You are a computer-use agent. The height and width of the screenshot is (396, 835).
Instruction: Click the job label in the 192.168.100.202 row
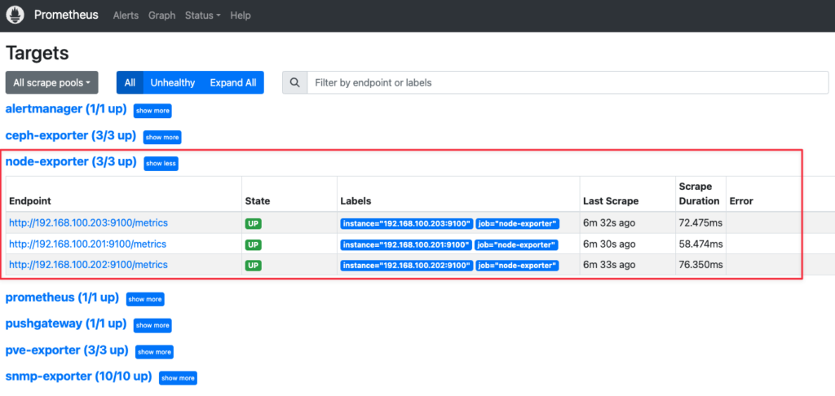point(518,265)
